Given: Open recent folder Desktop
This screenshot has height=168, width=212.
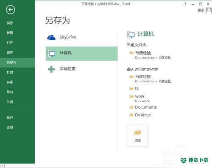Looking at the screenshot, I should [x=140, y=115].
